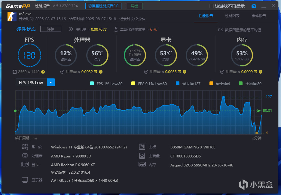Click the 二氧化碳排放量 ≈ 6 克 text
This screenshot has height=195, width=281.
pos(138,29)
